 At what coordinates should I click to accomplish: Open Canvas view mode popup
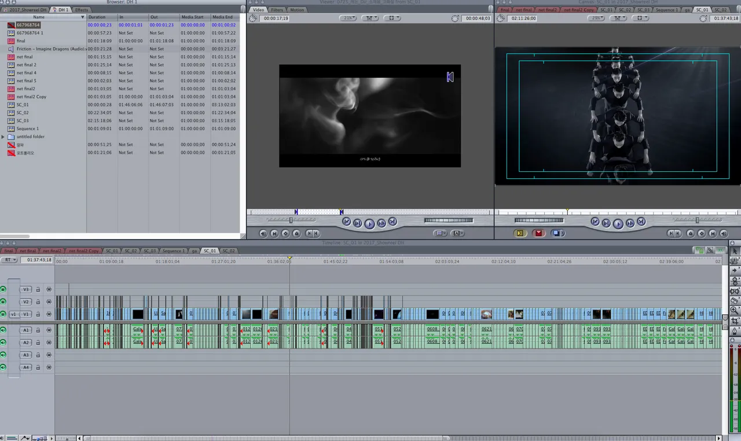click(640, 18)
